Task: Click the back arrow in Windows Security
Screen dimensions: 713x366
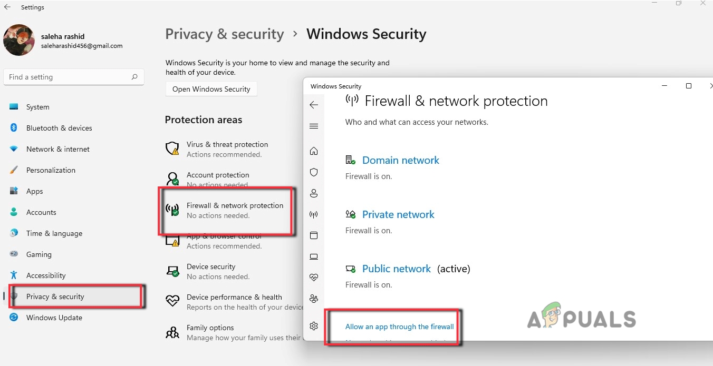Action: point(314,105)
